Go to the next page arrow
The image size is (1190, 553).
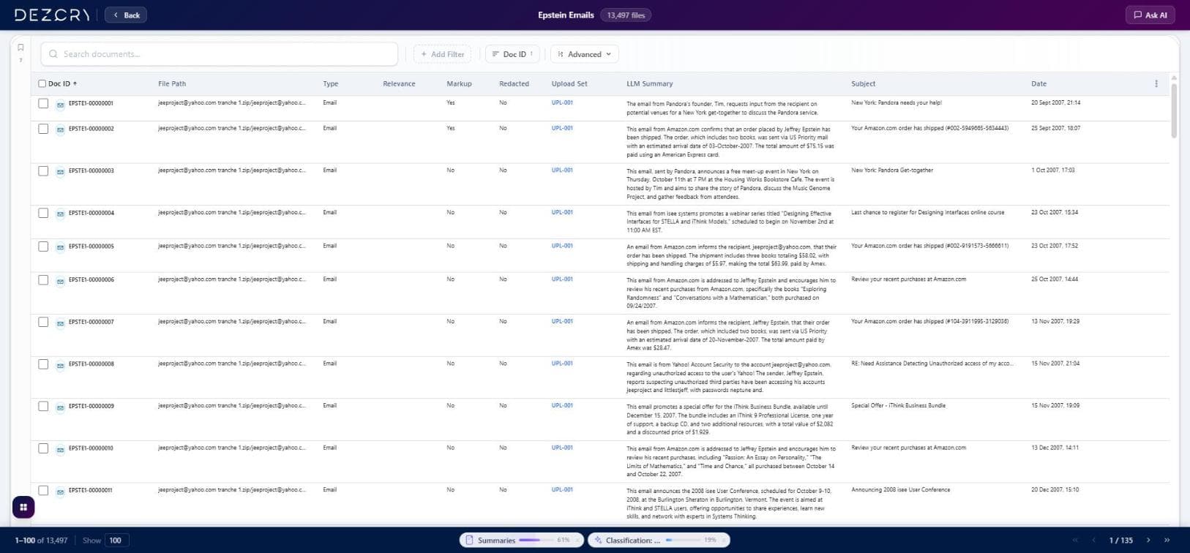click(1148, 540)
